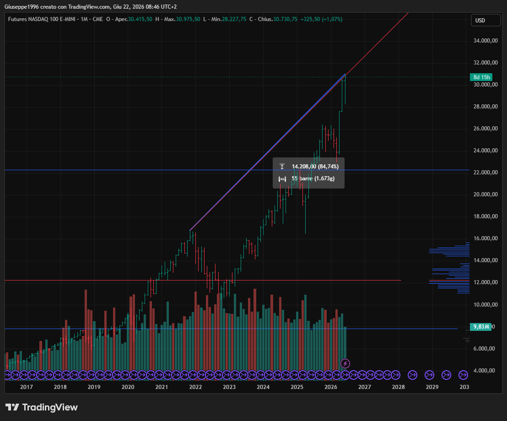Click the close value Chius.30.730,75
This screenshot has height=421, width=507.
tap(277, 19)
